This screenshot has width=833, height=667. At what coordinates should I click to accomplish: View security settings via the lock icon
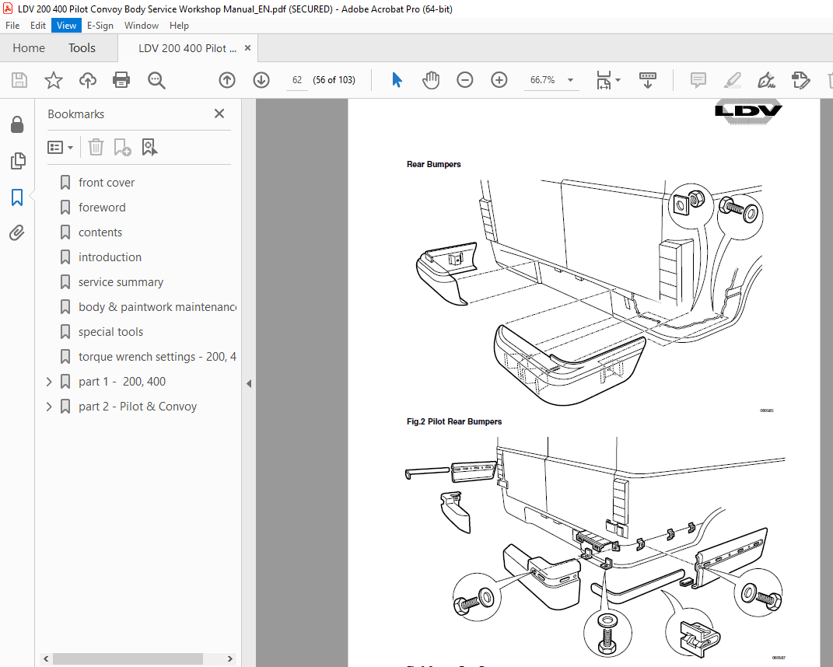(17, 124)
